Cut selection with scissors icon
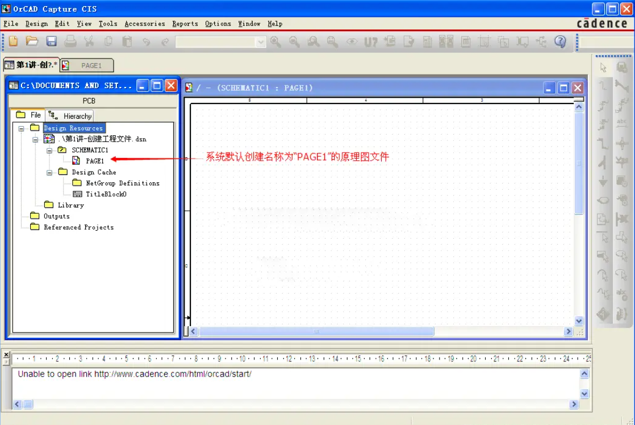The image size is (635, 425). click(x=89, y=41)
